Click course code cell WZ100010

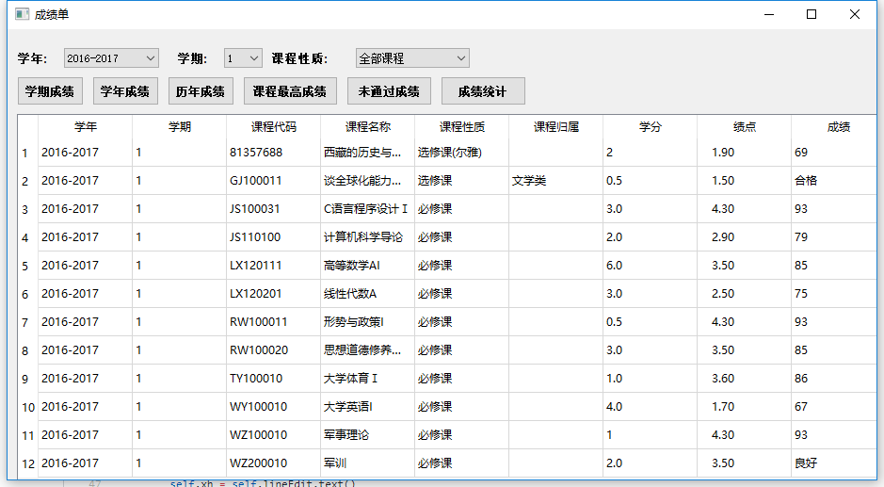coord(273,434)
